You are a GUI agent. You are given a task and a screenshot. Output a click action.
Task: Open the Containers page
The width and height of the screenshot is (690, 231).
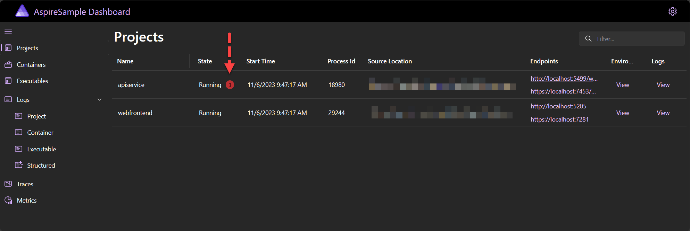pyautogui.click(x=31, y=65)
